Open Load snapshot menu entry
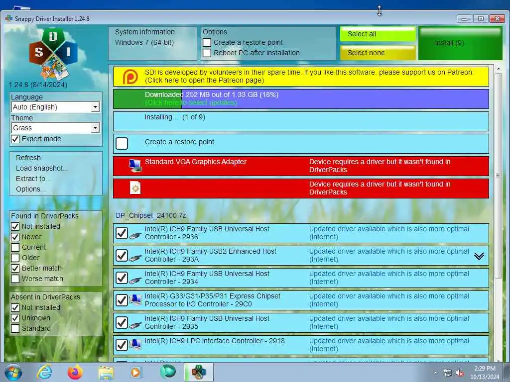Image resolution: width=510 pixels, height=382 pixels. point(42,168)
